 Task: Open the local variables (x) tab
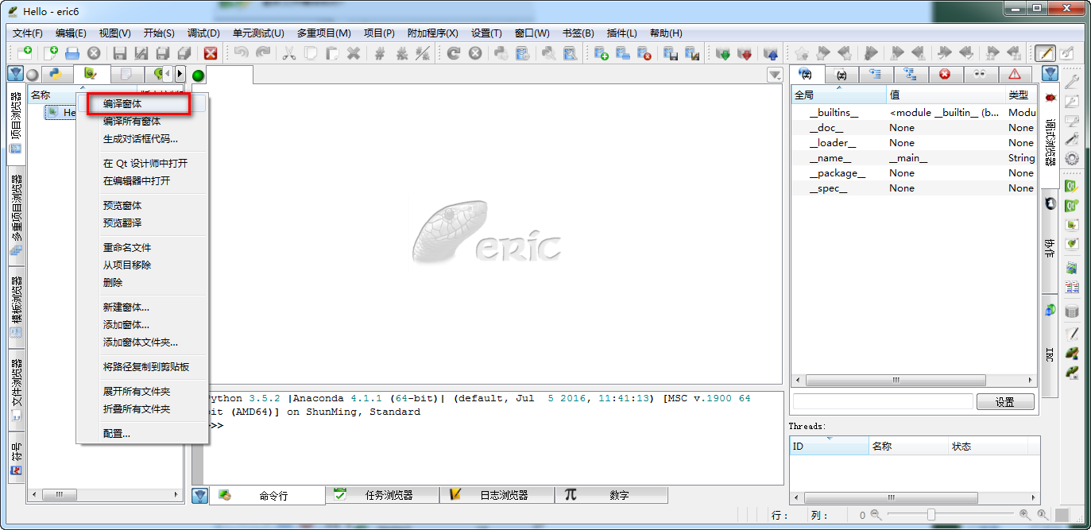click(841, 74)
